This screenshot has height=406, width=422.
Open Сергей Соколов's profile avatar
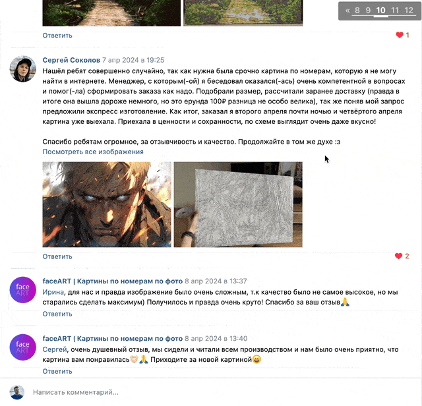[23, 69]
